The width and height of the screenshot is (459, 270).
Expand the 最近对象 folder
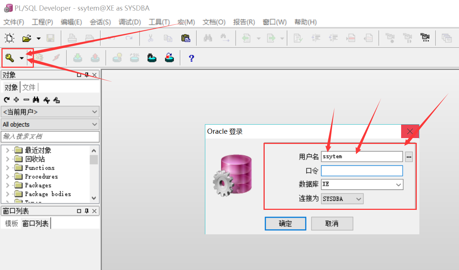click(8, 150)
